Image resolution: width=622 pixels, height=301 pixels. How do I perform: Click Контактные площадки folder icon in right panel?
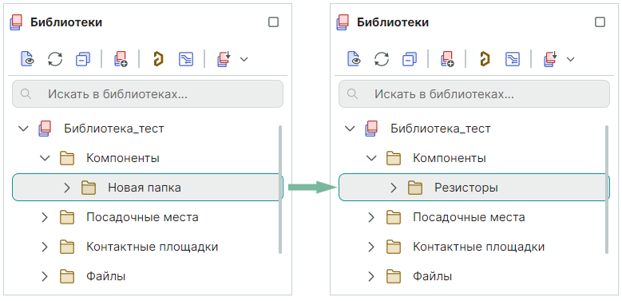coord(394,247)
